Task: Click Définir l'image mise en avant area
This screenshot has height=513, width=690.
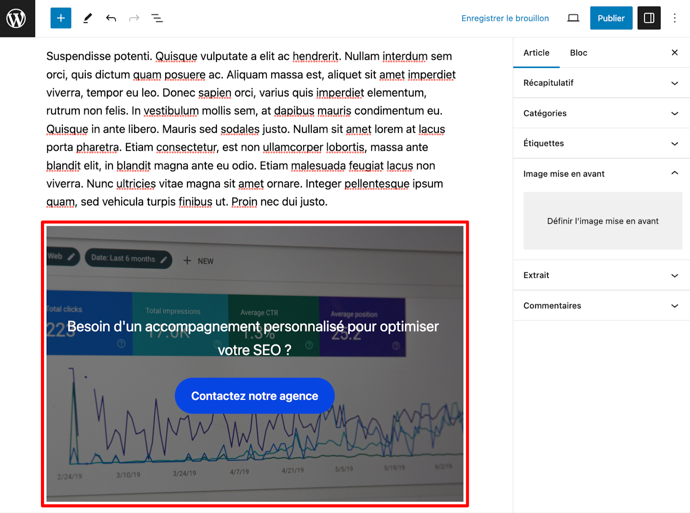Action: [602, 221]
